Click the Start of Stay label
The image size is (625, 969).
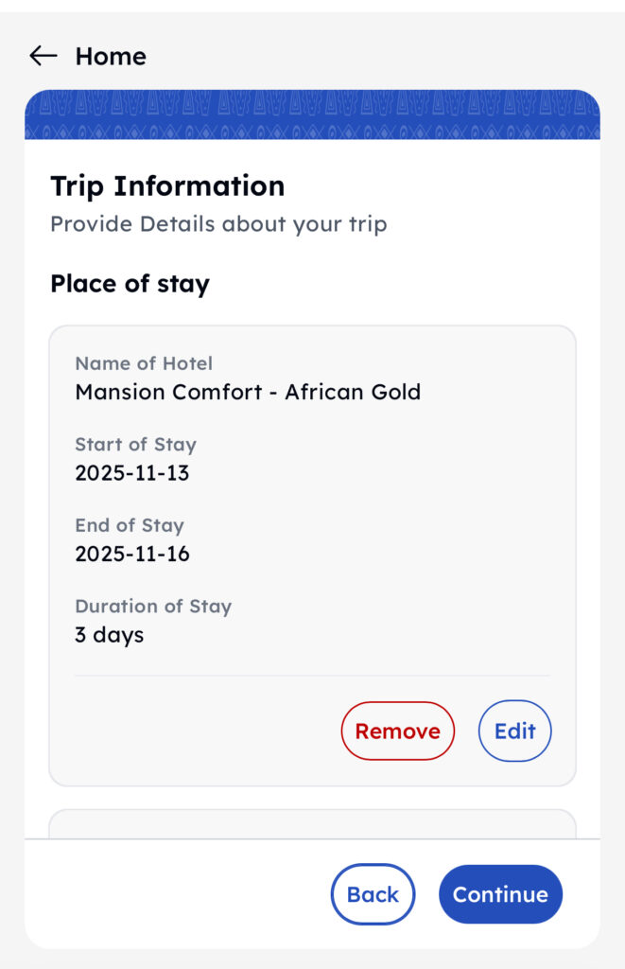pyautogui.click(x=135, y=444)
